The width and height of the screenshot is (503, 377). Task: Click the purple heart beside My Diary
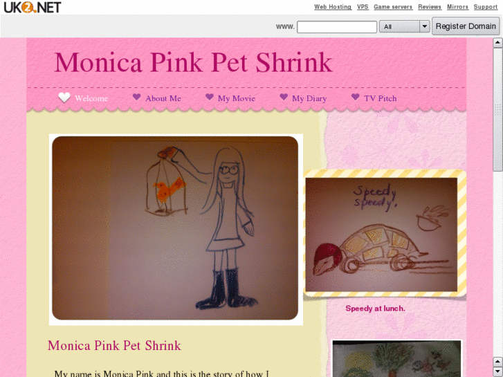pos(284,97)
